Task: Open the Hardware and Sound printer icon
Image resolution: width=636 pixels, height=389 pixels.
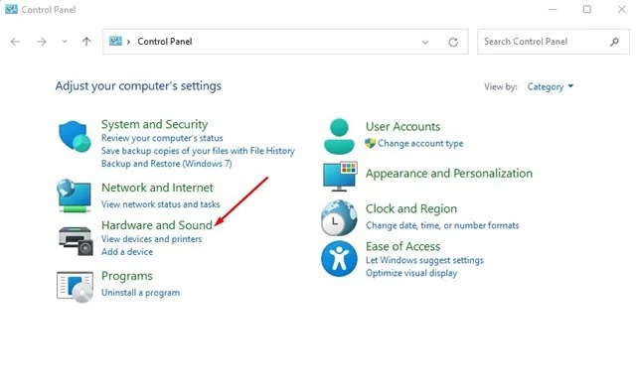Action: [76, 241]
